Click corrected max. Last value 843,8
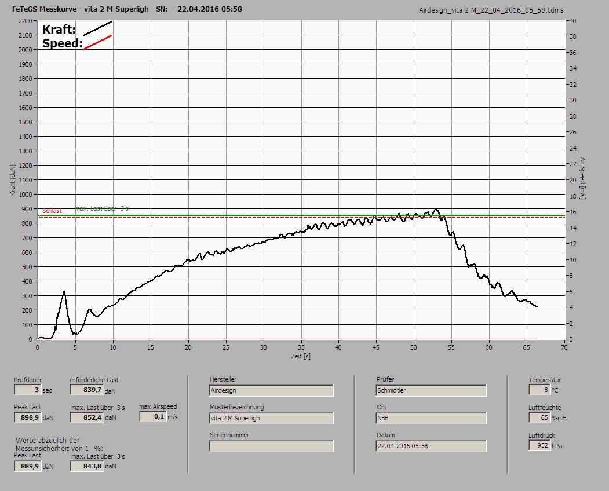This screenshot has height=491, width=609. point(86,466)
